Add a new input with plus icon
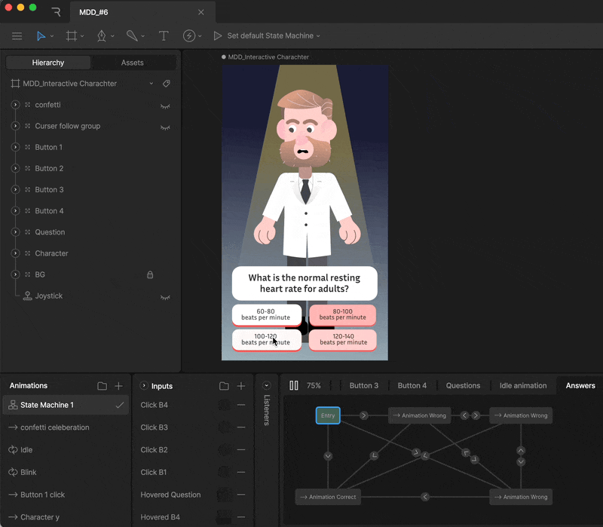Image resolution: width=603 pixels, height=527 pixels. coord(241,386)
